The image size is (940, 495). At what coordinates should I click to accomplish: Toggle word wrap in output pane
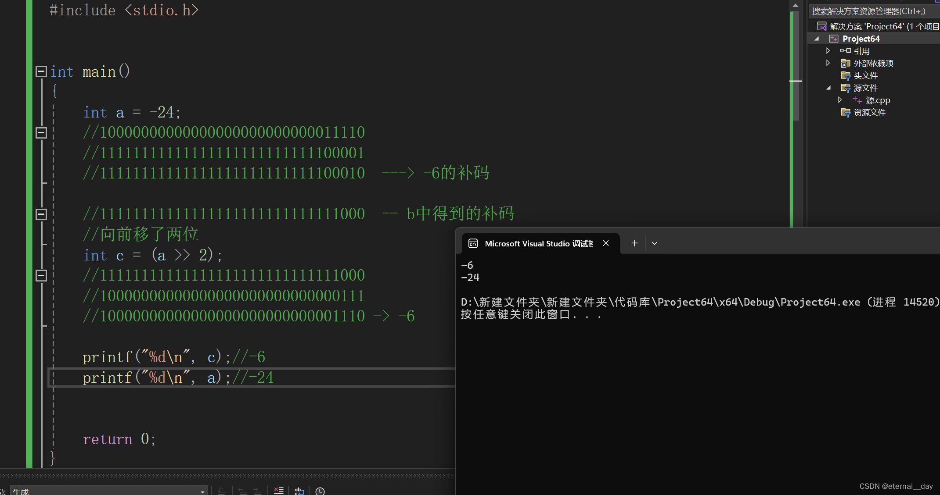click(x=299, y=491)
